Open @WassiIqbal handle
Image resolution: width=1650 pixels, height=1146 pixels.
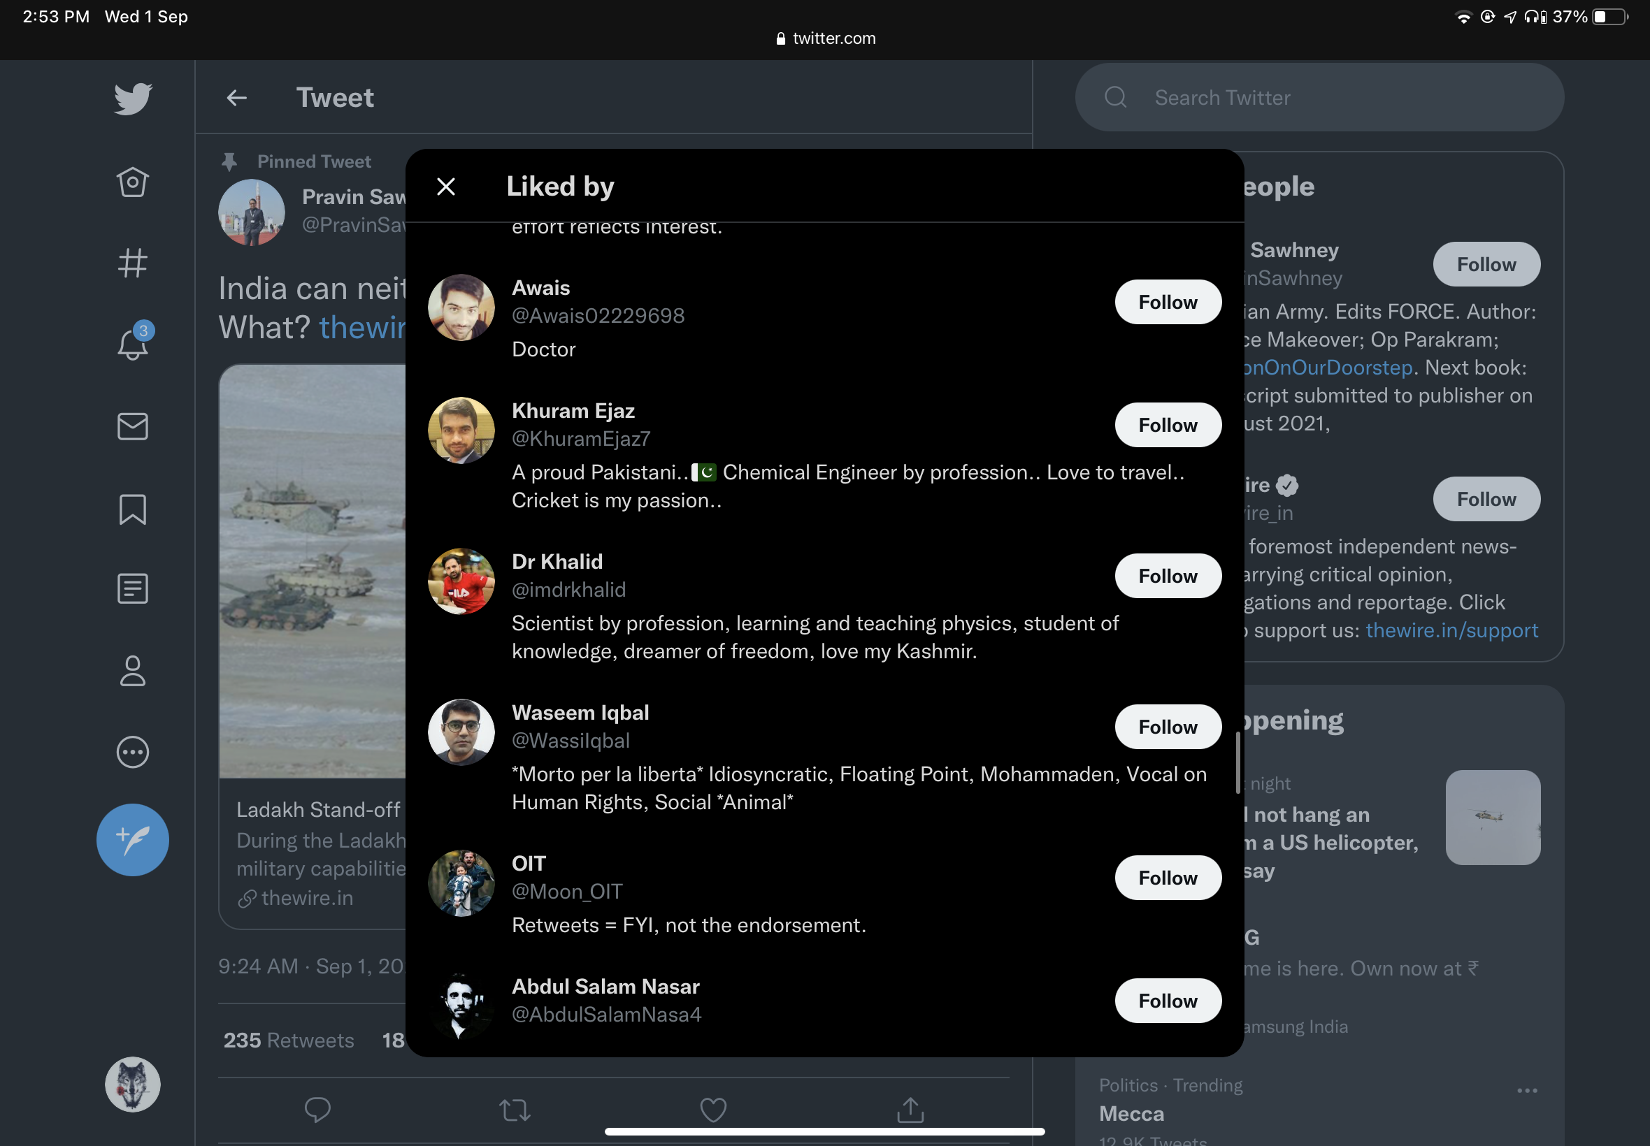click(x=571, y=740)
